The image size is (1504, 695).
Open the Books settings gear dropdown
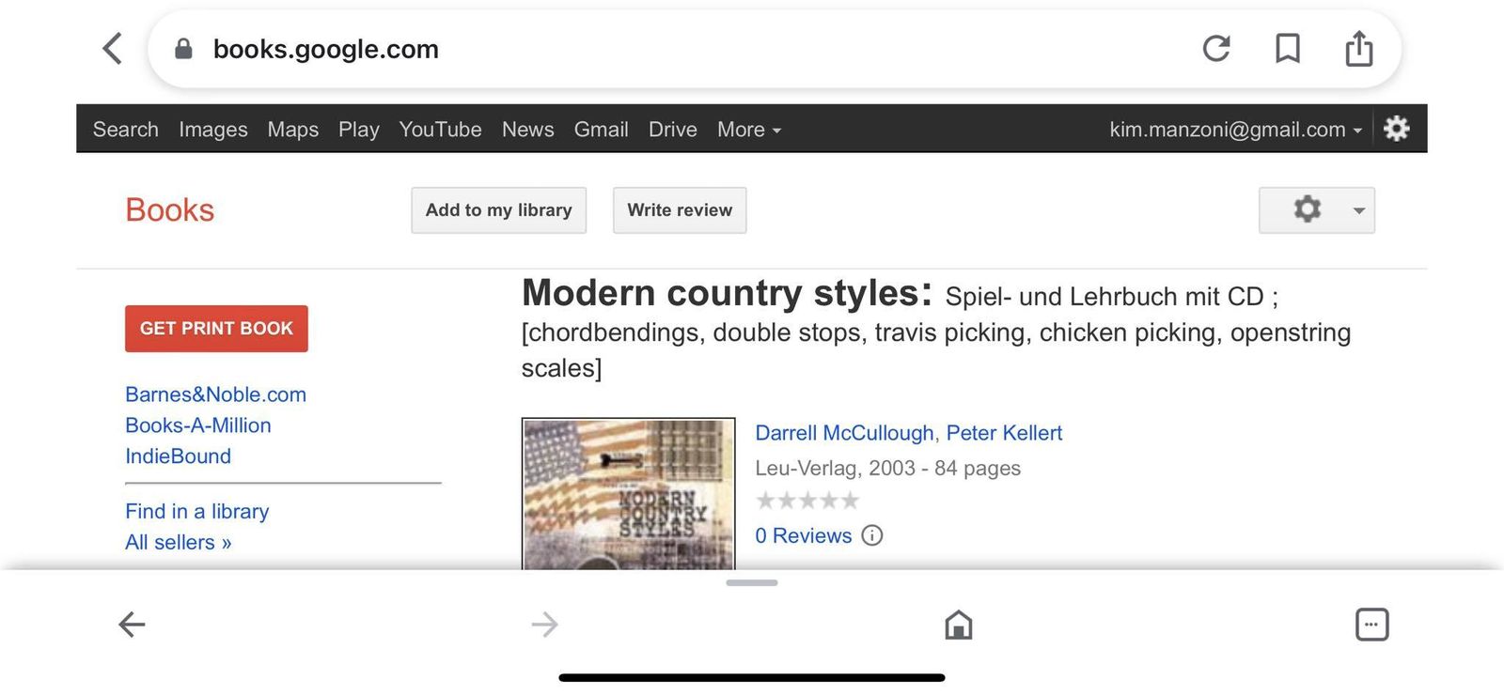(1316, 210)
